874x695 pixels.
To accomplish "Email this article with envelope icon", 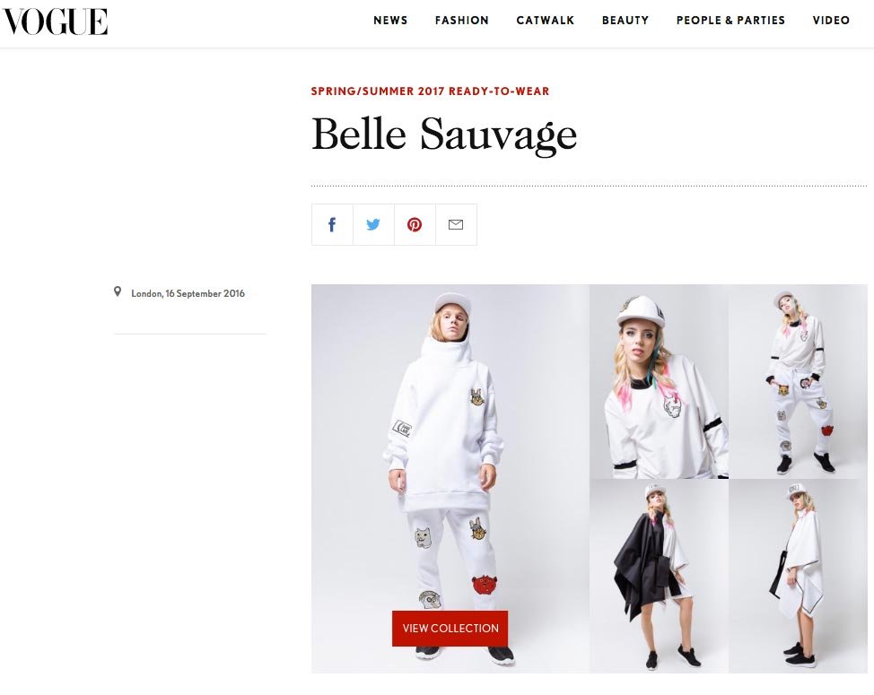I will pos(456,224).
